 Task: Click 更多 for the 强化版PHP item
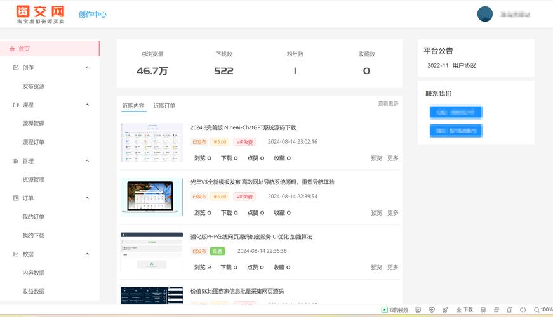click(393, 268)
